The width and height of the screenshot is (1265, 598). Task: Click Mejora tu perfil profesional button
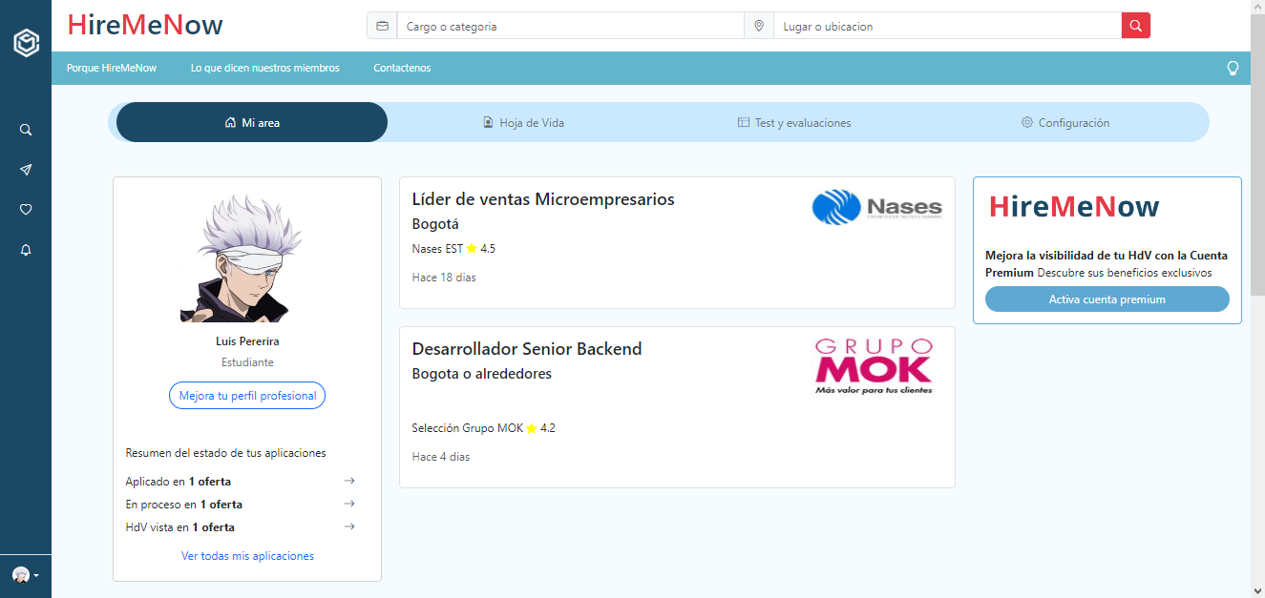(247, 396)
